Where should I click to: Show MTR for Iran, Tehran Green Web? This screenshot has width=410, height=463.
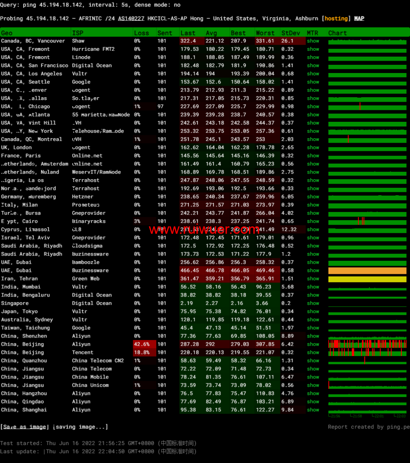(313, 279)
